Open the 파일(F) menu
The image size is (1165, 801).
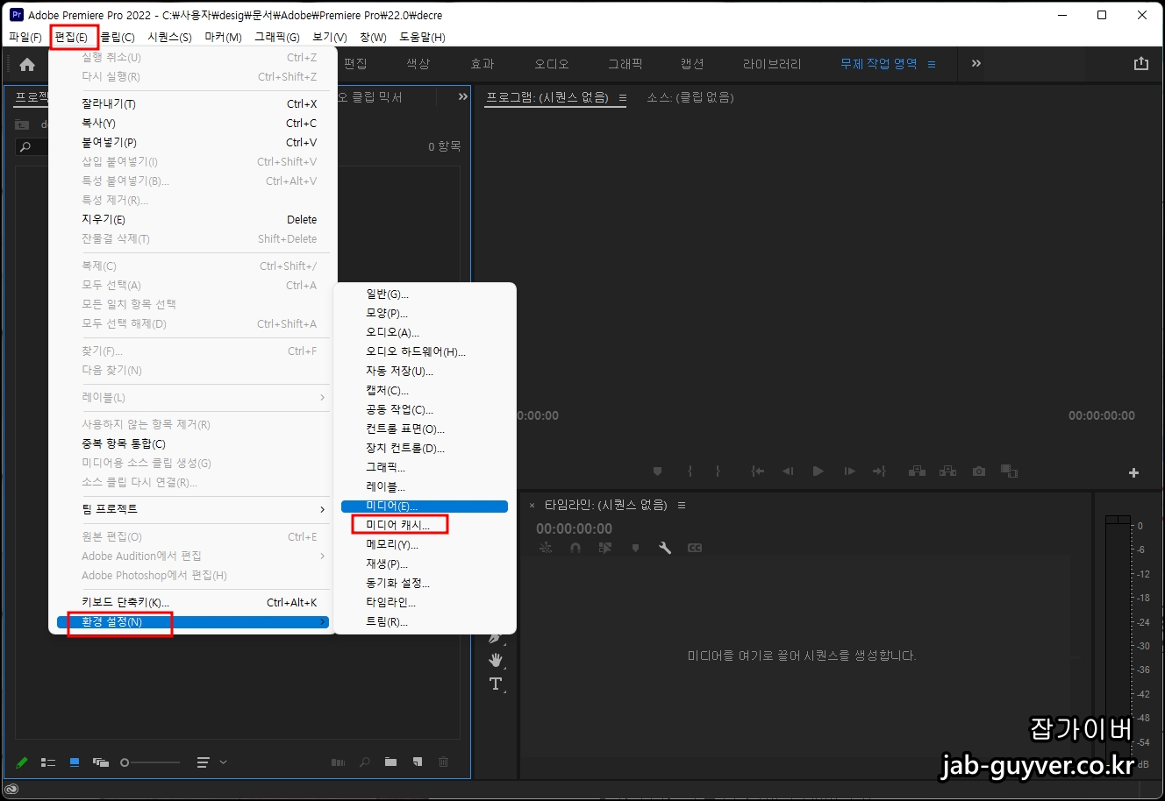[25, 37]
